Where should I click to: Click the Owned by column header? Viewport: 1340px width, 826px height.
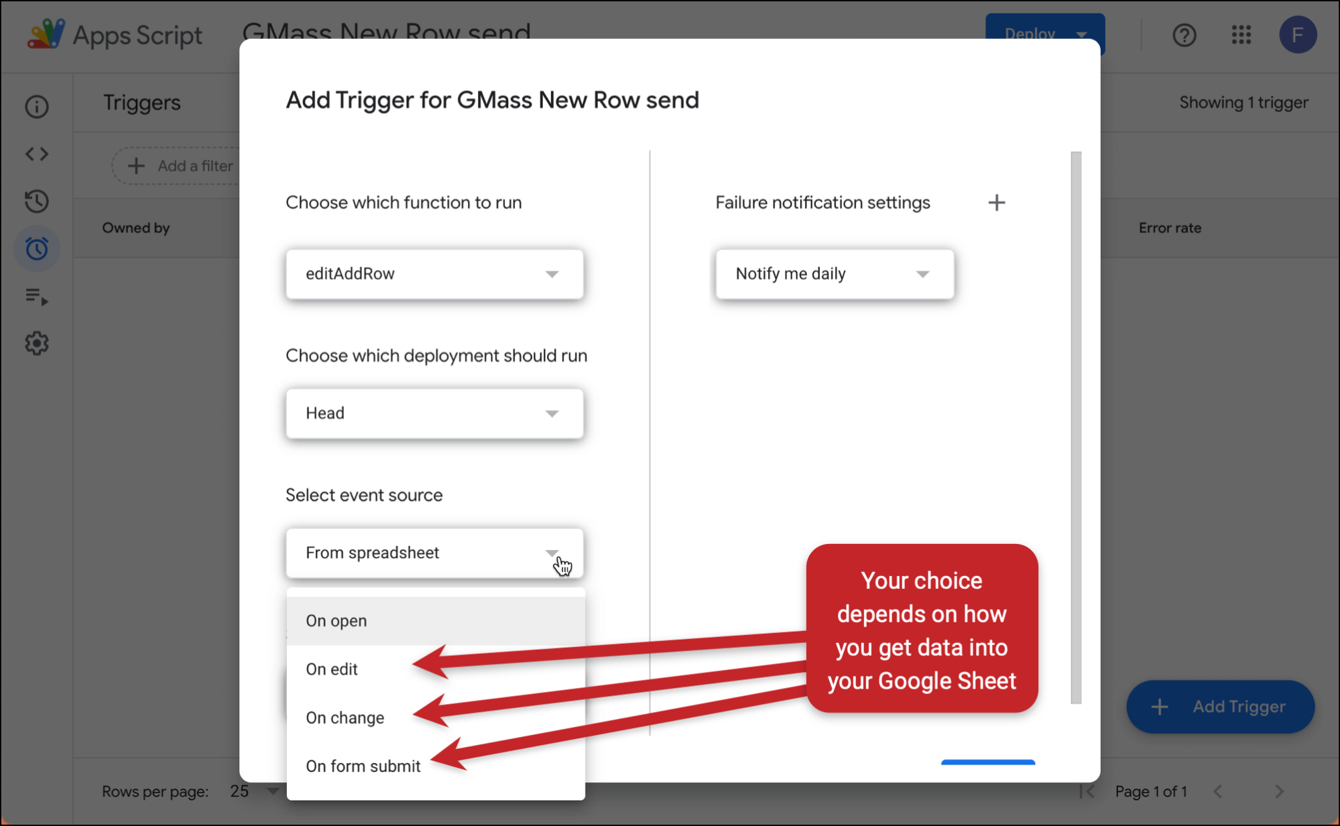pos(136,228)
